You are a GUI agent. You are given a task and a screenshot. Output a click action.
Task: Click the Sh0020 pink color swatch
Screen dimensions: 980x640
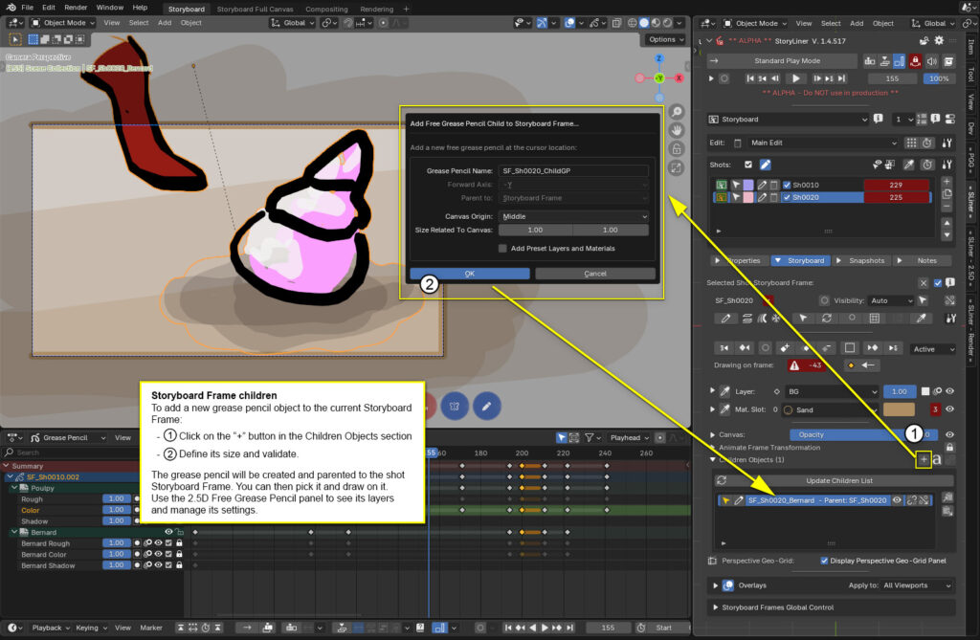pyautogui.click(x=748, y=197)
